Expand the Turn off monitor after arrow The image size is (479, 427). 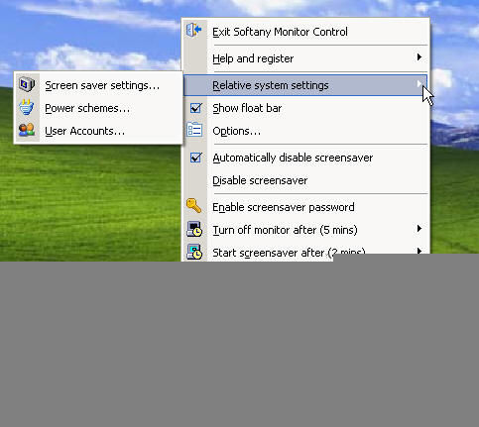click(419, 228)
